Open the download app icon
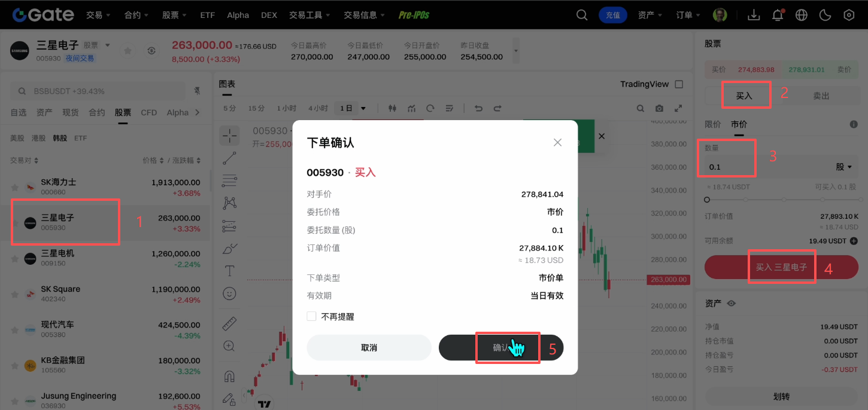 pyautogui.click(x=754, y=15)
